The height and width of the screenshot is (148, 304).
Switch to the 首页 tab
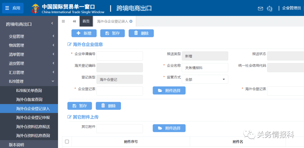pos(86,21)
